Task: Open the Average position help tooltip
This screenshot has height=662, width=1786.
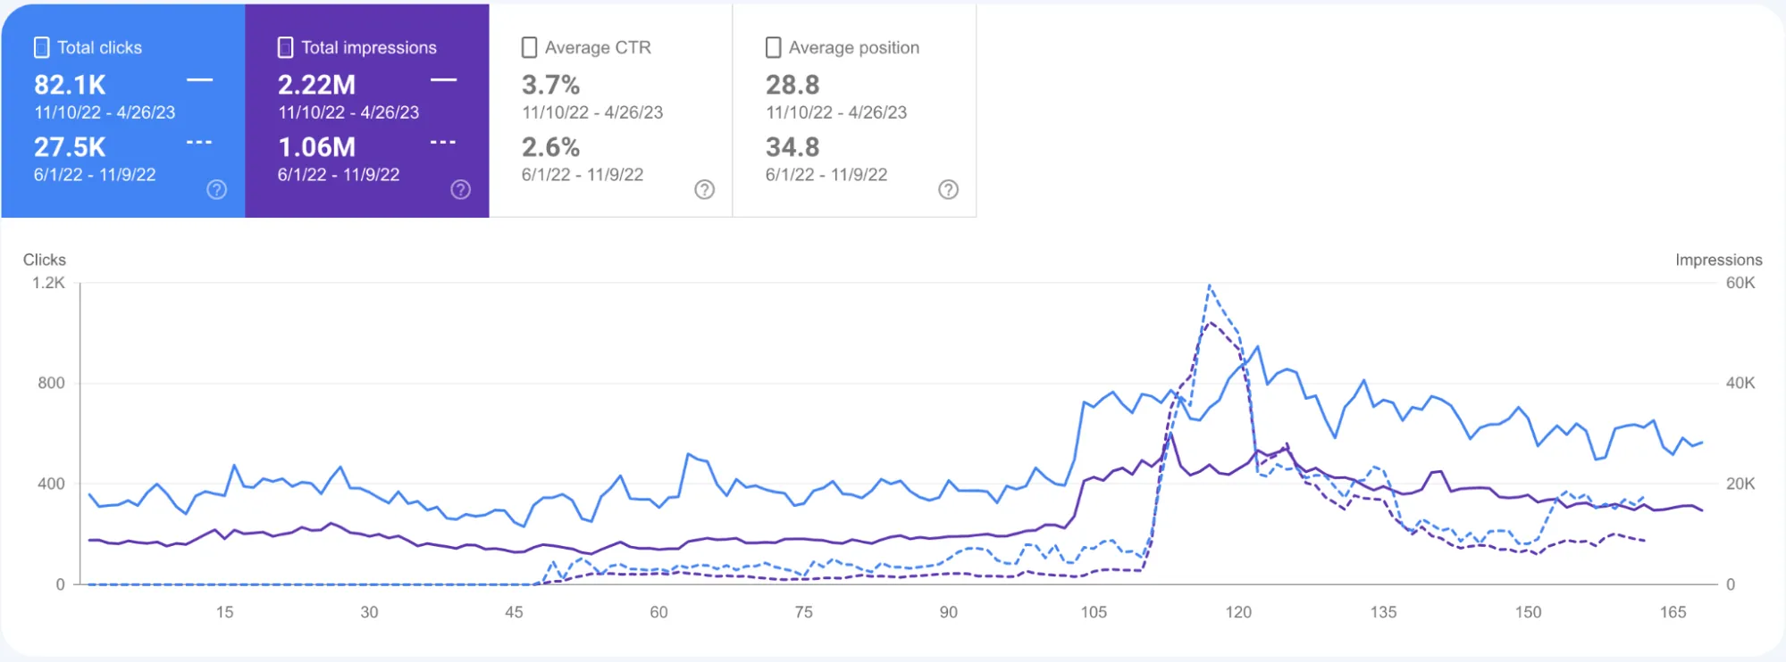Action: point(948,189)
